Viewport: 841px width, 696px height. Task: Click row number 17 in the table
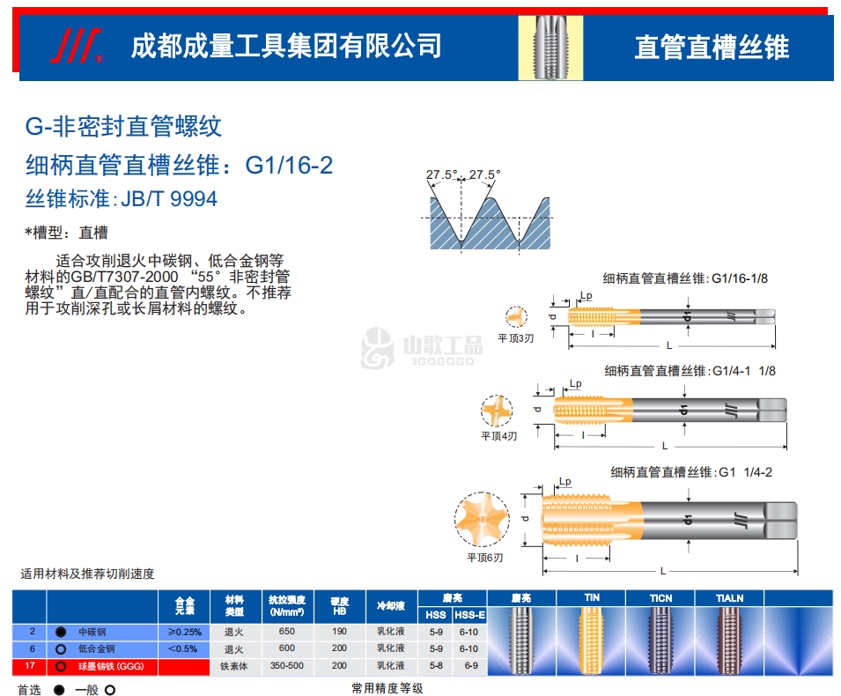30,666
